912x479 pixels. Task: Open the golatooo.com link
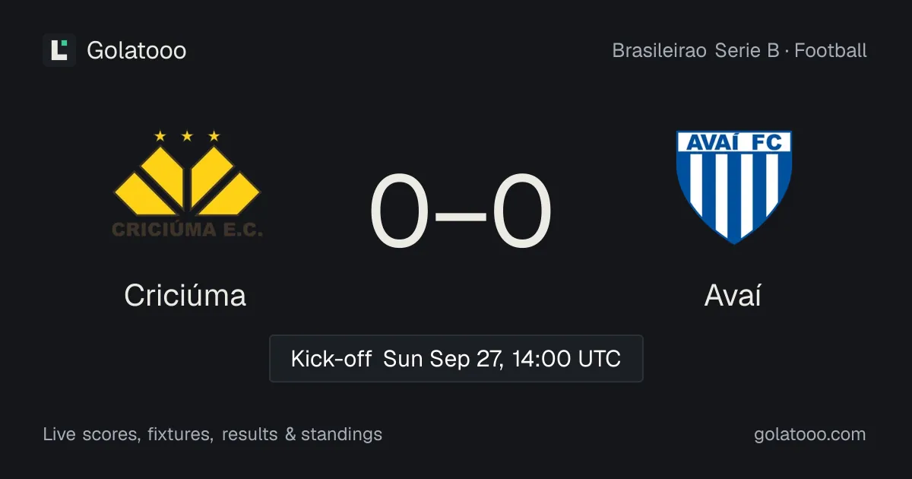809,434
